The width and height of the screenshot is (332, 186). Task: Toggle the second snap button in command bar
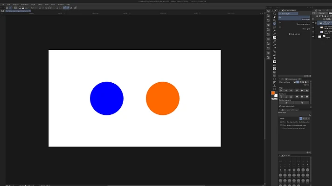(68, 8)
